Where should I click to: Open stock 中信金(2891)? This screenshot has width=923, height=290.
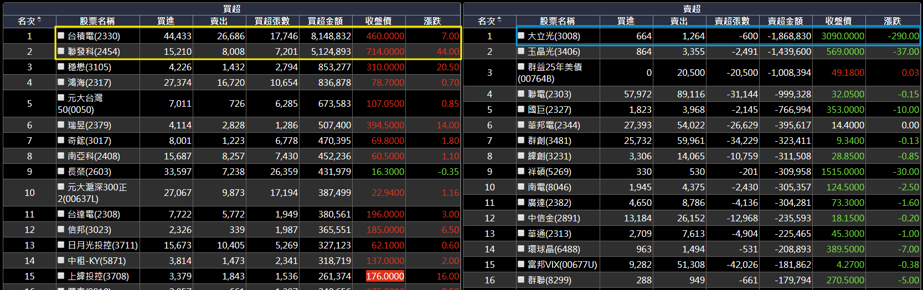pyautogui.click(x=554, y=218)
